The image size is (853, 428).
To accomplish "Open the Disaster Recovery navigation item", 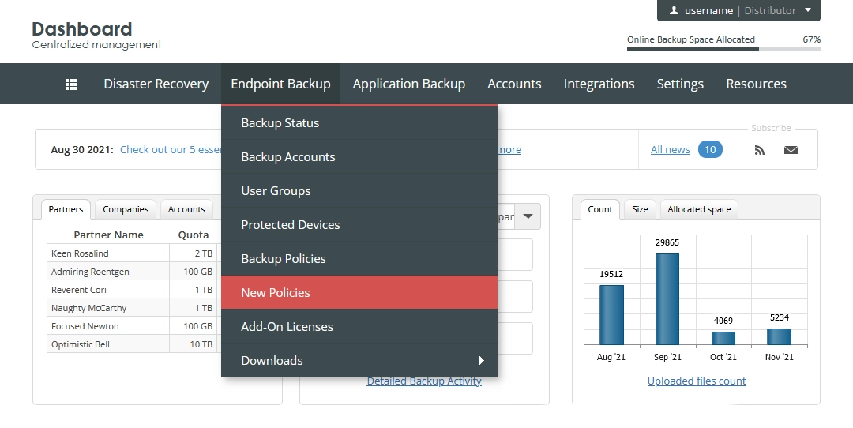I will tap(156, 84).
